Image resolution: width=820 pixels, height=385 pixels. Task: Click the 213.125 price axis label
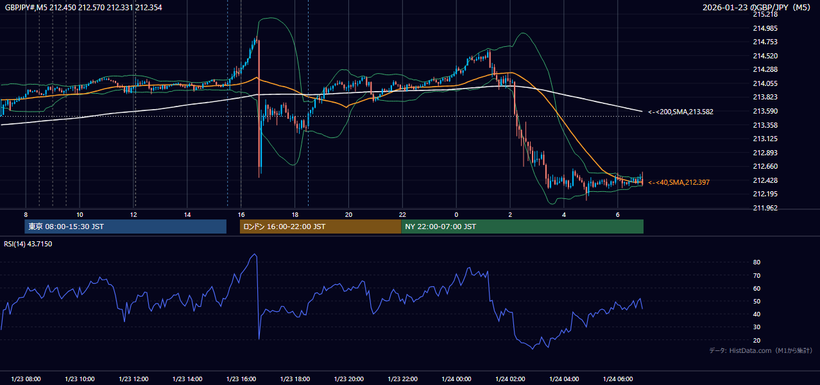(x=765, y=139)
